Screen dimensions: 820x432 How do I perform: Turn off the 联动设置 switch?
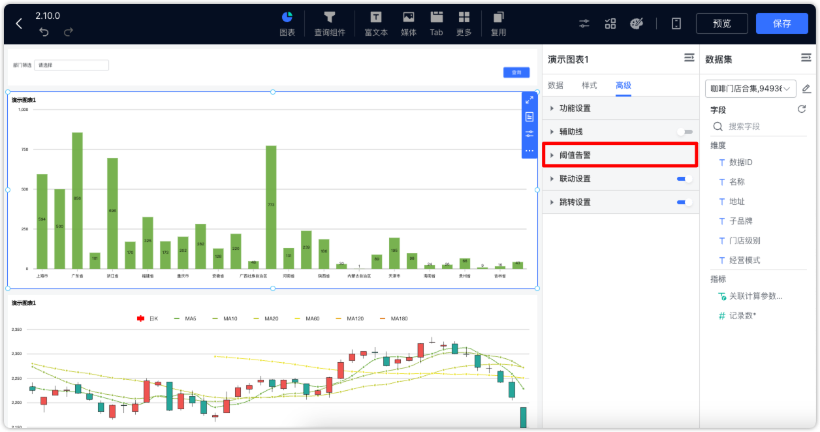685,179
